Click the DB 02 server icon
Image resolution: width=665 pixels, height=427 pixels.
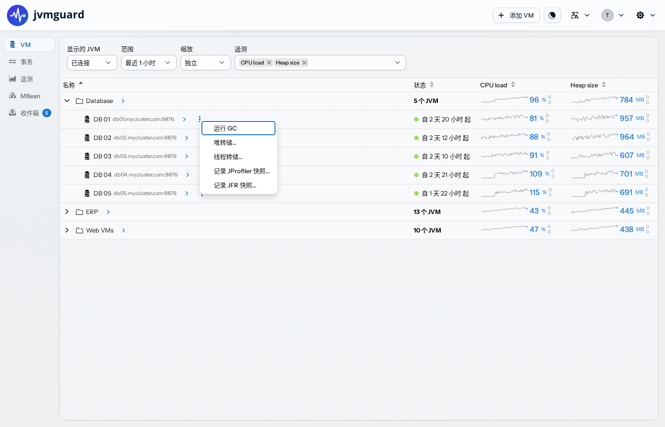click(87, 138)
